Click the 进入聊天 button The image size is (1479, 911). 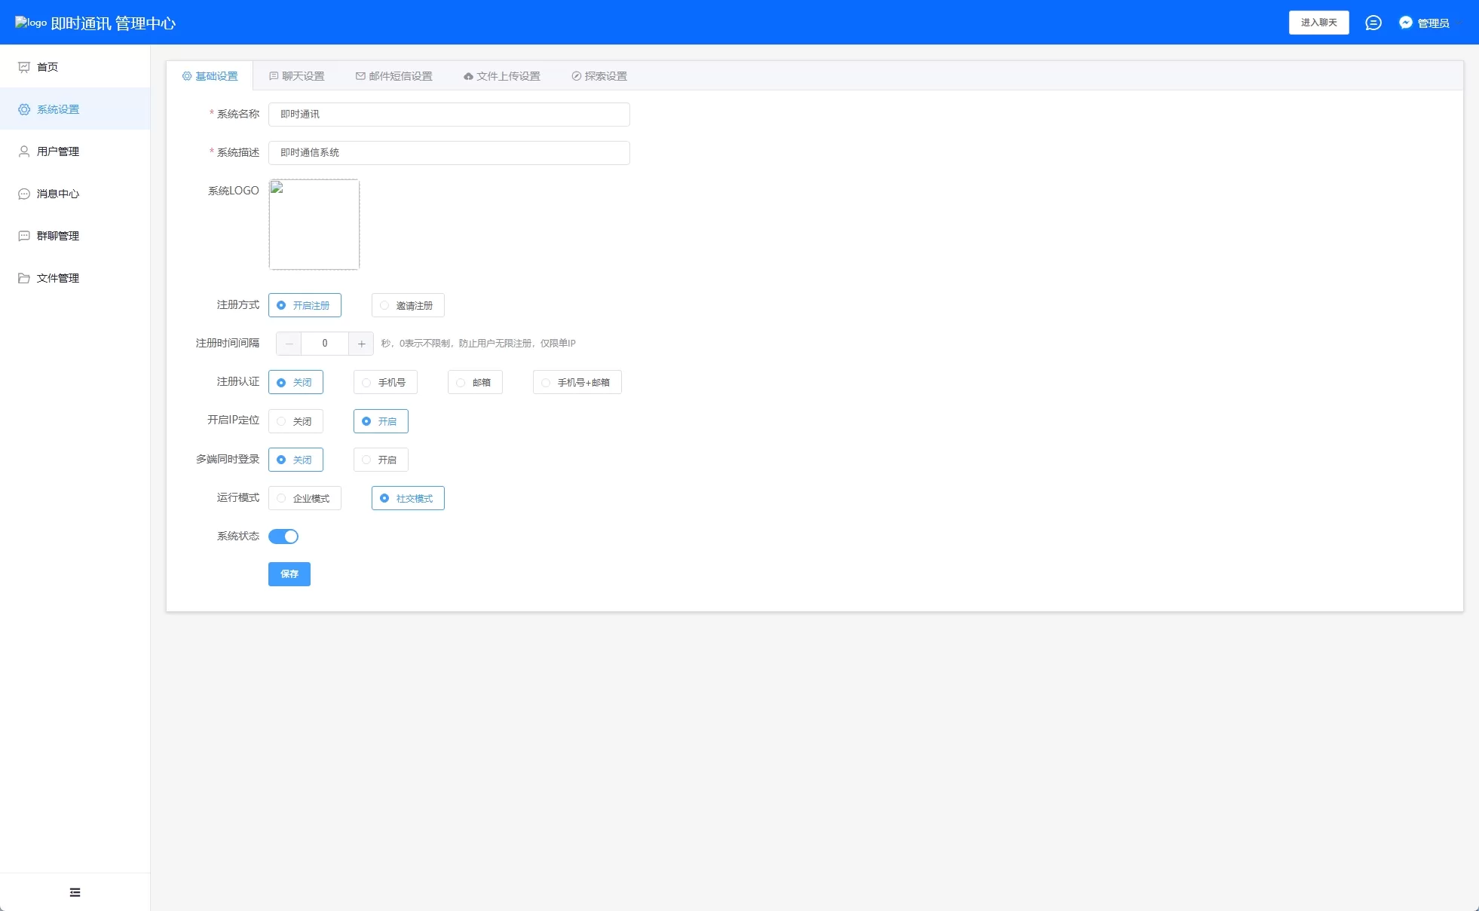(1318, 23)
